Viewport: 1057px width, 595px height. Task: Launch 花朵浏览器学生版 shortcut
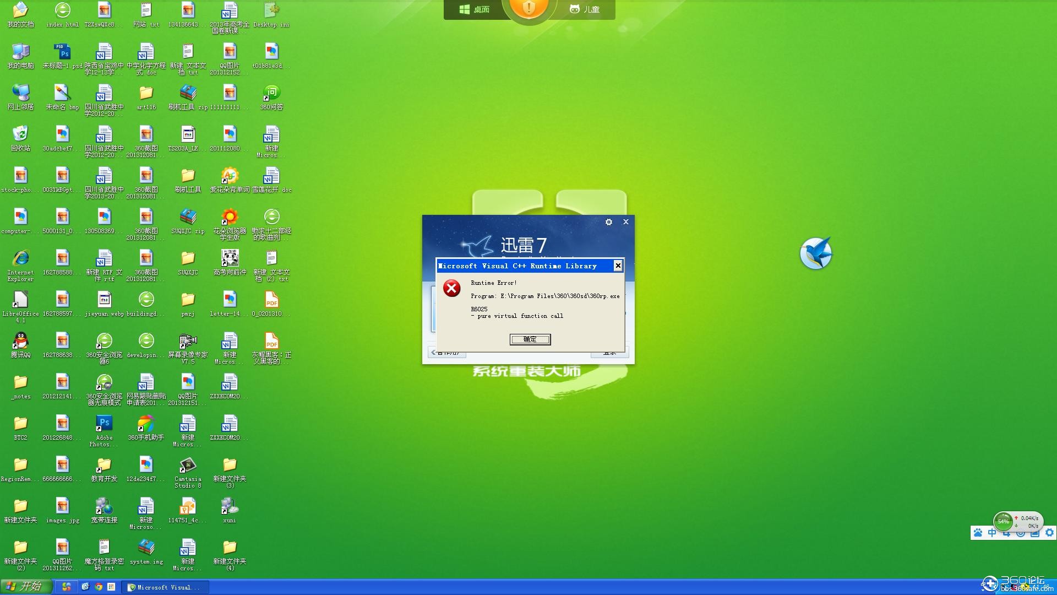pyautogui.click(x=230, y=225)
